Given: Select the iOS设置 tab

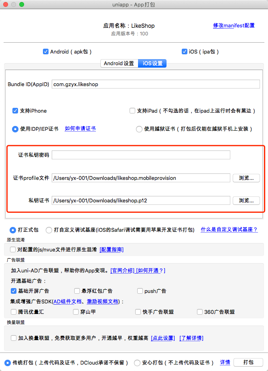Looking at the screenshot, I should (152, 64).
